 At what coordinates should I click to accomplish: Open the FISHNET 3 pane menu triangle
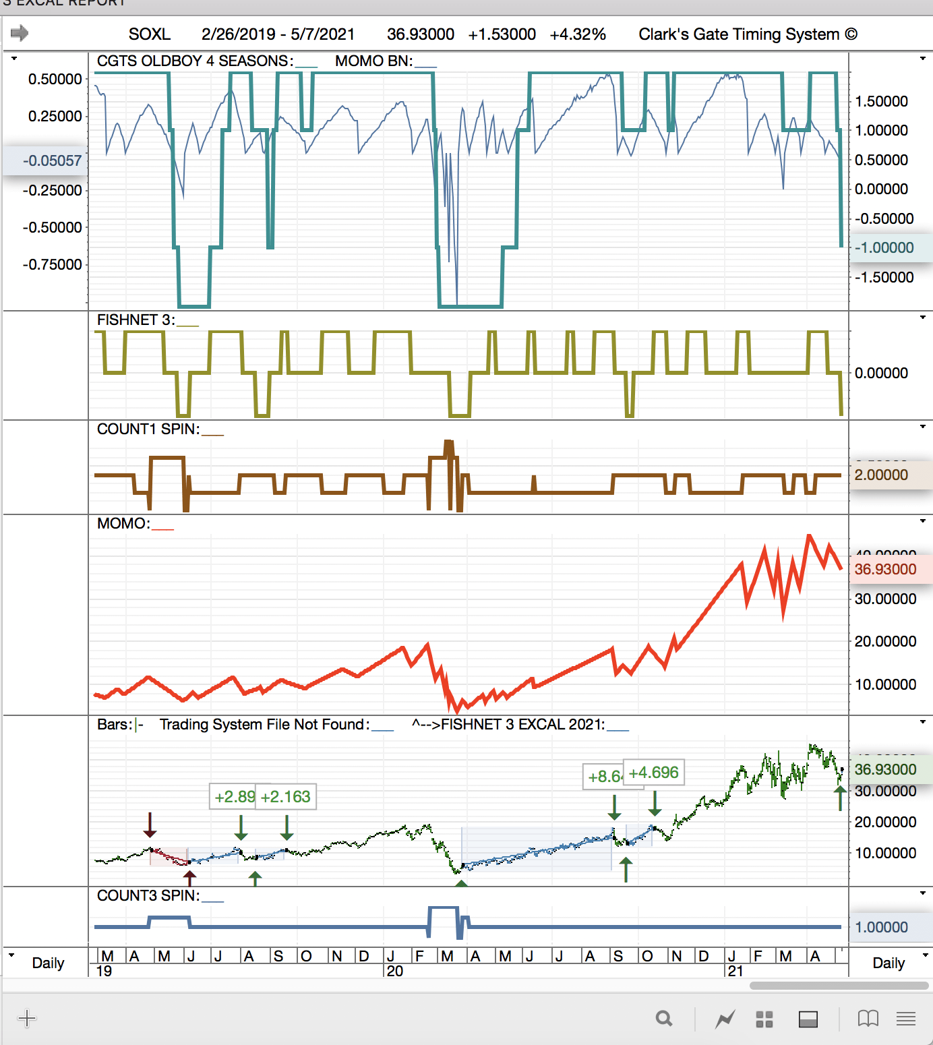[923, 318]
